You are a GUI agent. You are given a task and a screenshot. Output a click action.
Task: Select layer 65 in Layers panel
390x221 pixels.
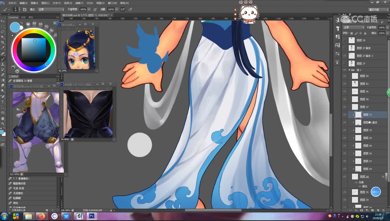click(x=368, y=153)
